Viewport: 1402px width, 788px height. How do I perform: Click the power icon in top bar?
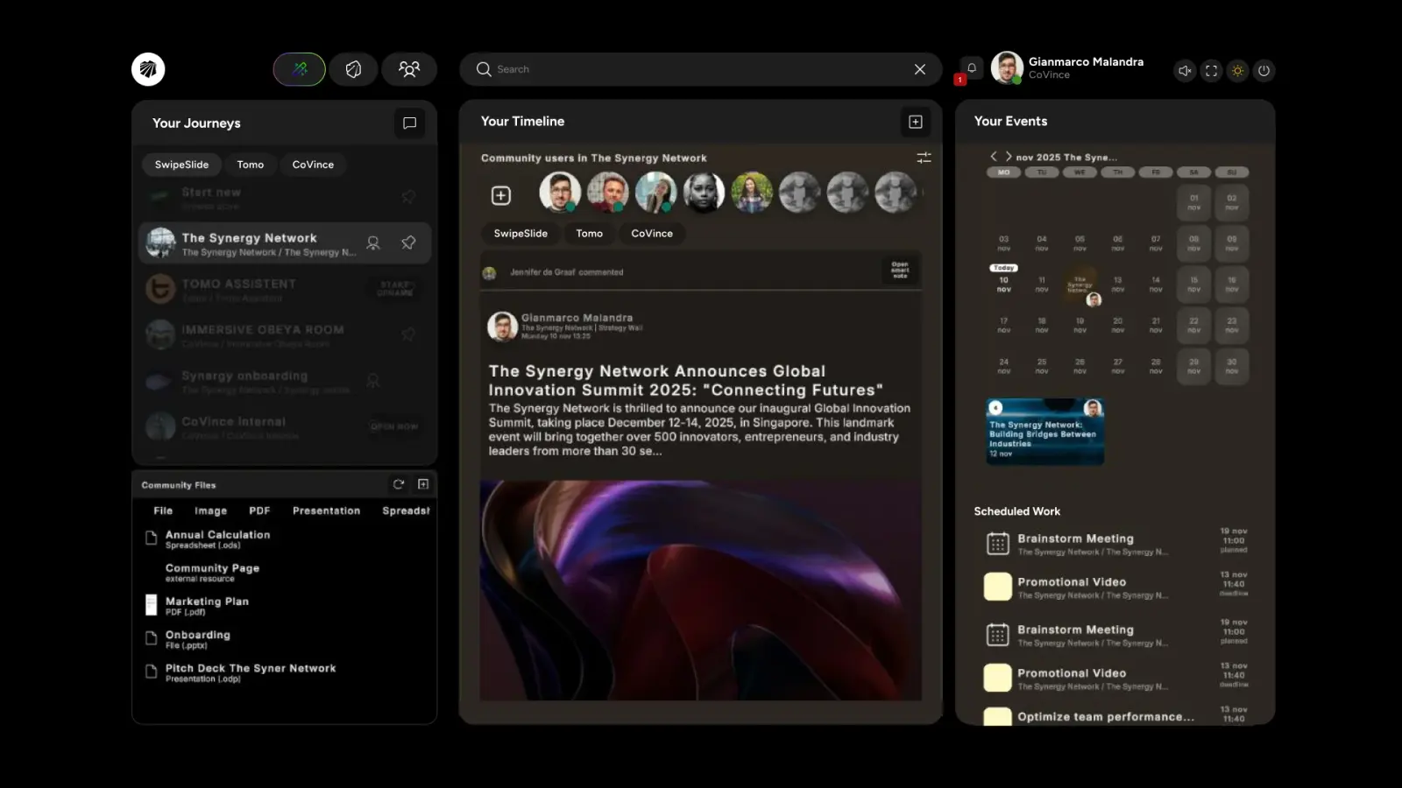[x=1264, y=71]
